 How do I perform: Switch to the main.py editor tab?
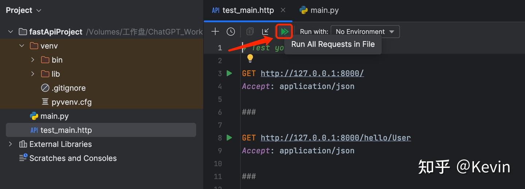click(x=319, y=10)
